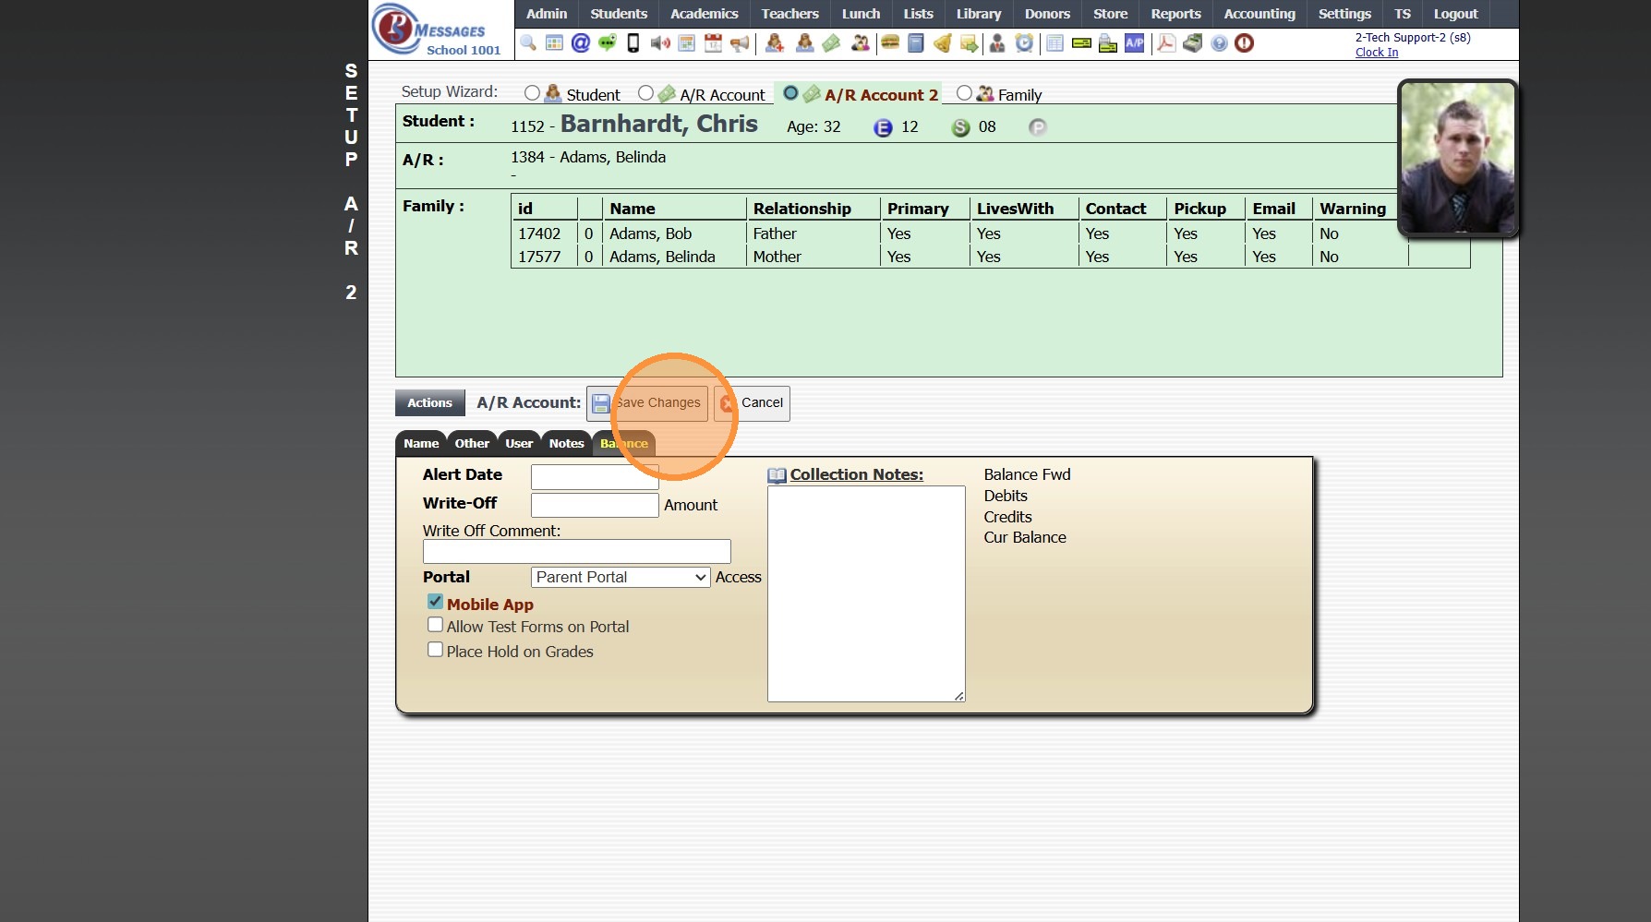Click the green S badge beside 08
This screenshot has width=1651, height=922.
[x=961, y=128]
